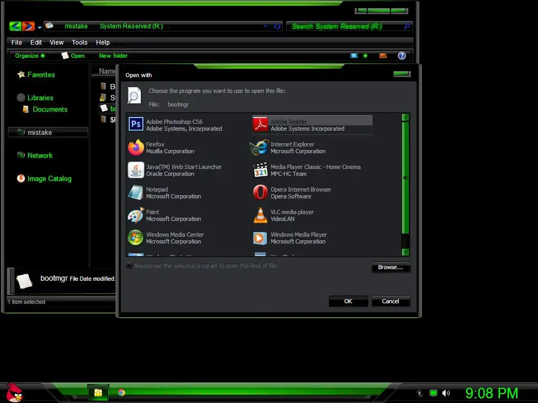Close Open with dialog via green button
Screen dimensions: 538x403
(402, 73)
